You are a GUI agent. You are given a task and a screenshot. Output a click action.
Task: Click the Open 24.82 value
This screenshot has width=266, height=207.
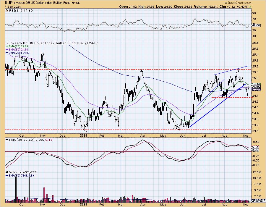click(x=128, y=7)
